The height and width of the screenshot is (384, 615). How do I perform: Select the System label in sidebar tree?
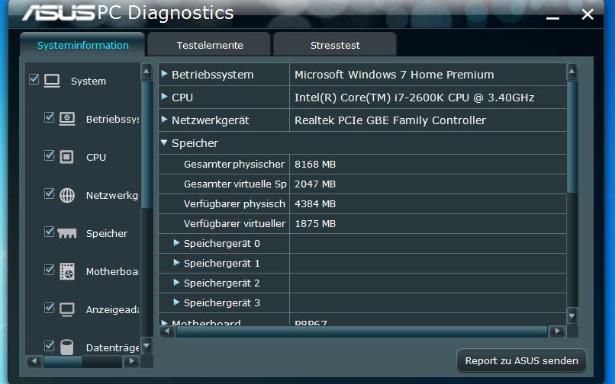[x=89, y=81]
